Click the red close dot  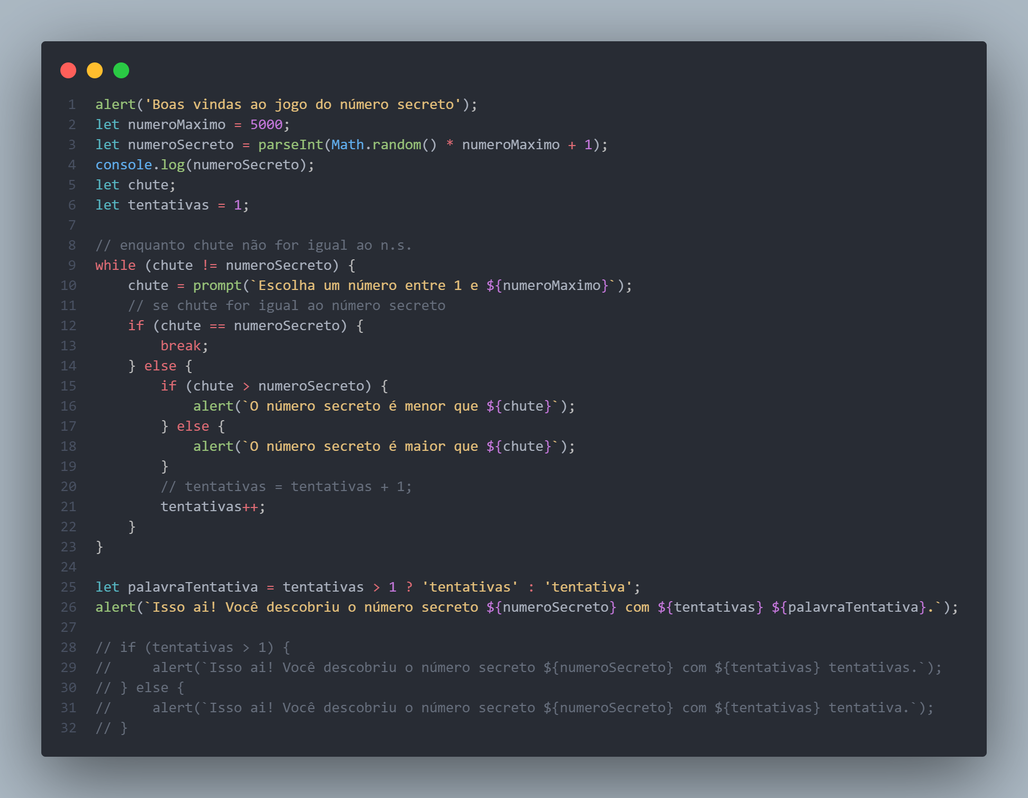(68, 70)
